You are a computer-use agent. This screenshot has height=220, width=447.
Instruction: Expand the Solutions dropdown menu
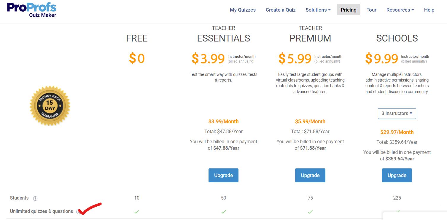(x=318, y=10)
